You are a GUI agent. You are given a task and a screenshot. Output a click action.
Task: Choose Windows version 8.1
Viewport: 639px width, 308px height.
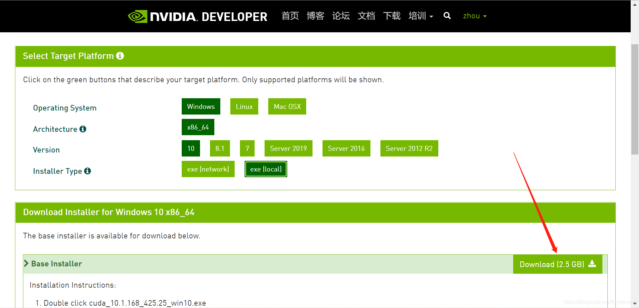click(x=220, y=149)
